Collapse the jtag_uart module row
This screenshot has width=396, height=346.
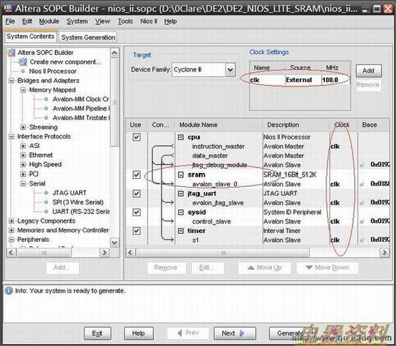(x=181, y=194)
